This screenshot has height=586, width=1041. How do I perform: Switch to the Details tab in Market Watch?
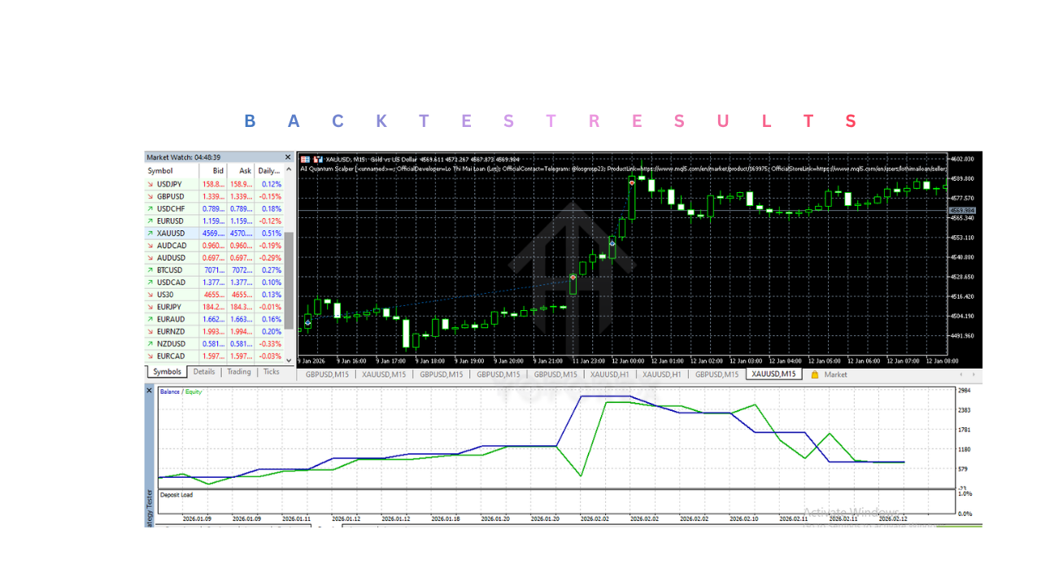(204, 372)
